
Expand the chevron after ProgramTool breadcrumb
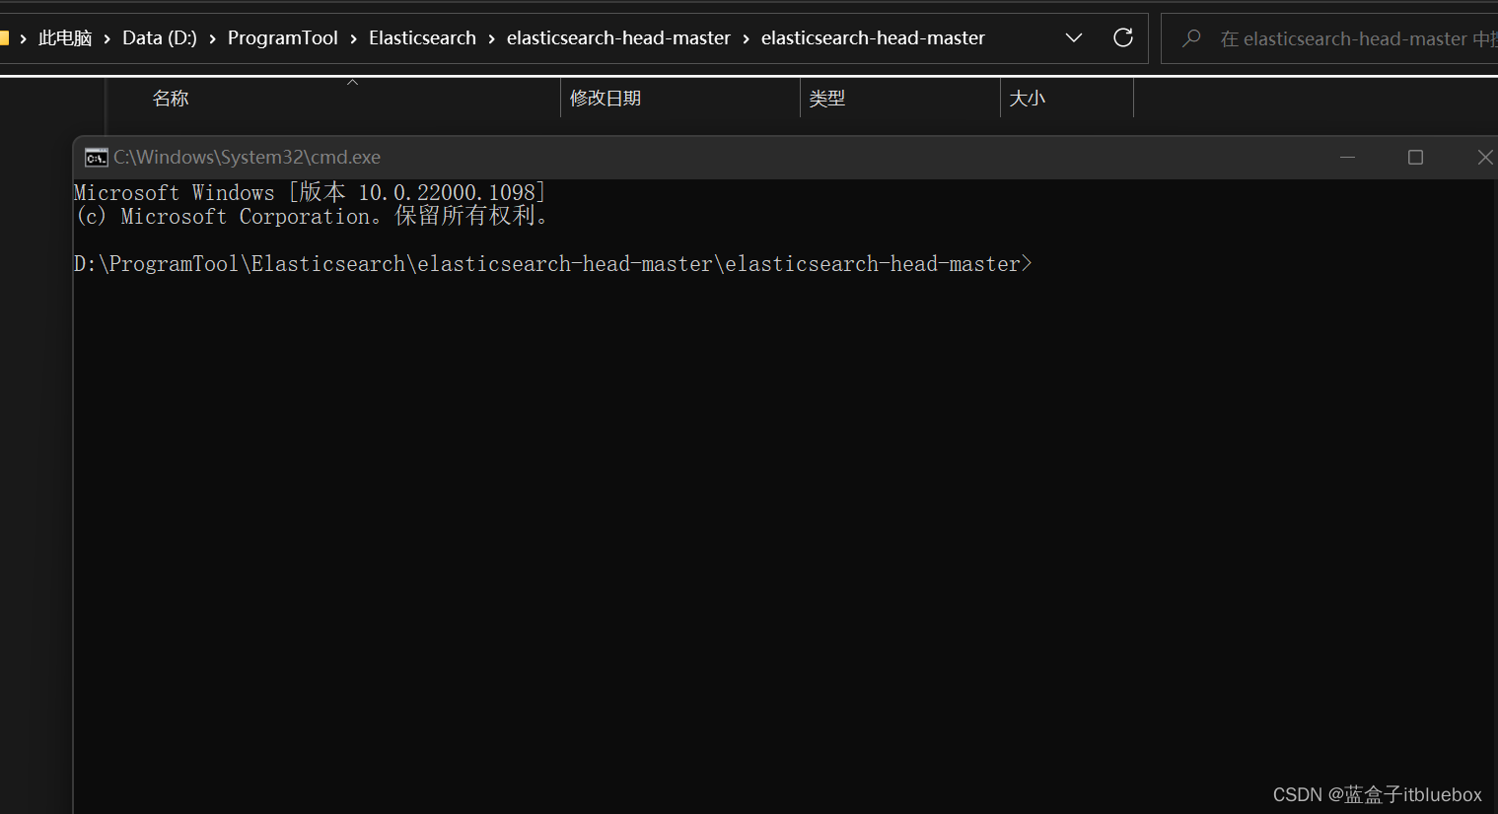click(353, 39)
